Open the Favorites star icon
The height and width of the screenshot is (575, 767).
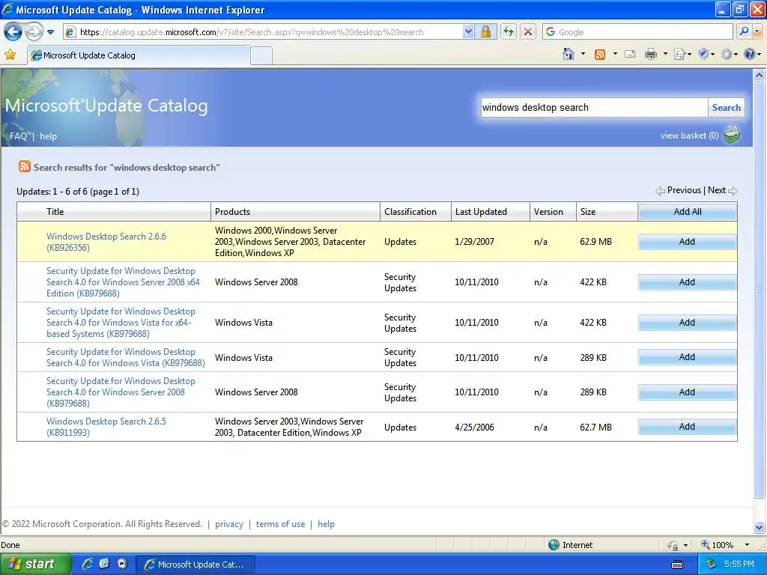(x=10, y=55)
